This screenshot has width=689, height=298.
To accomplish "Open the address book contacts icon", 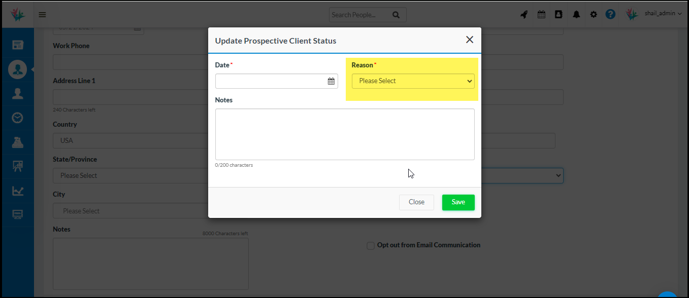I will 559,15.
